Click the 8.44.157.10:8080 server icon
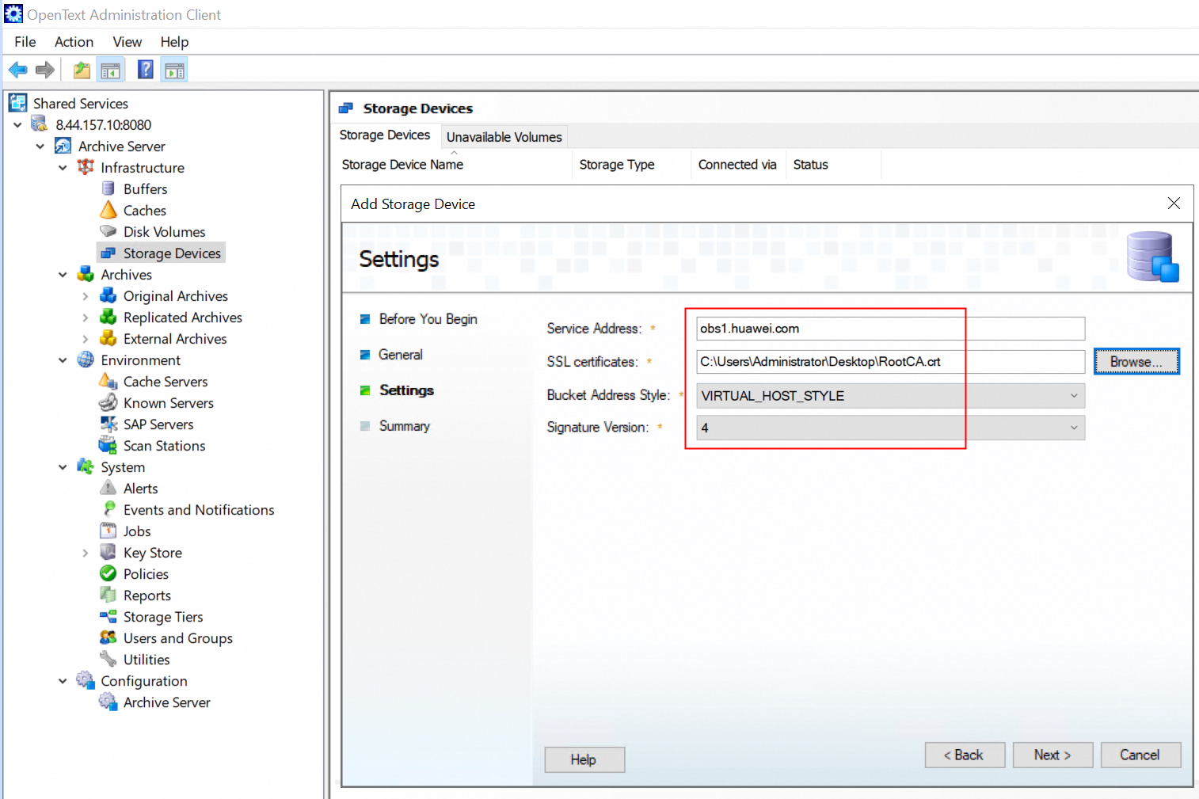This screenshot has height=799, width=1199. tap(40, 124)
